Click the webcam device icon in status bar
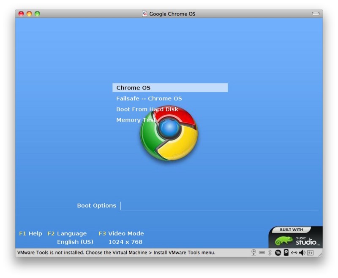Screen dimensions: 338x278 [x=253, y=252]
